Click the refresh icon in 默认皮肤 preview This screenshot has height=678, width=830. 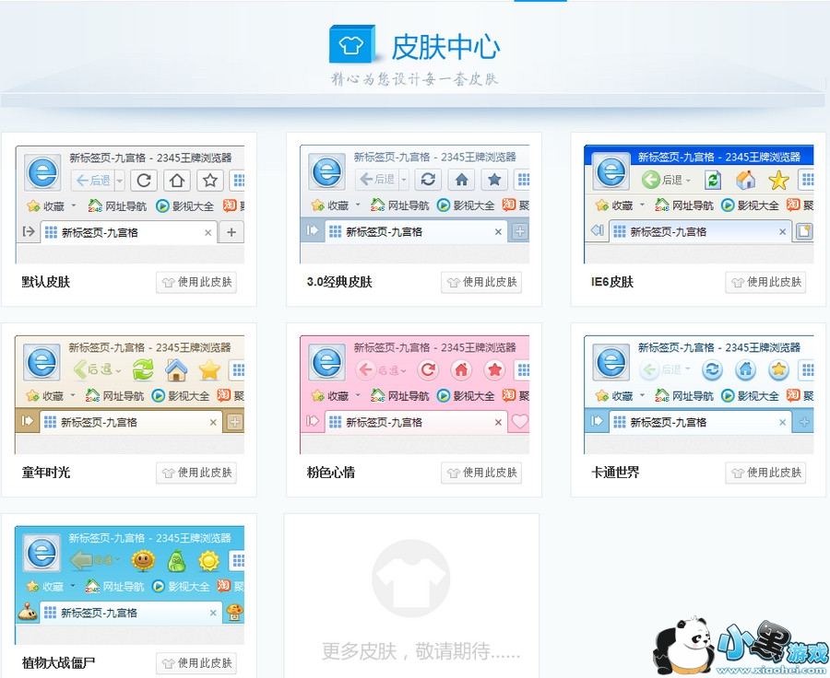point(144,181)
